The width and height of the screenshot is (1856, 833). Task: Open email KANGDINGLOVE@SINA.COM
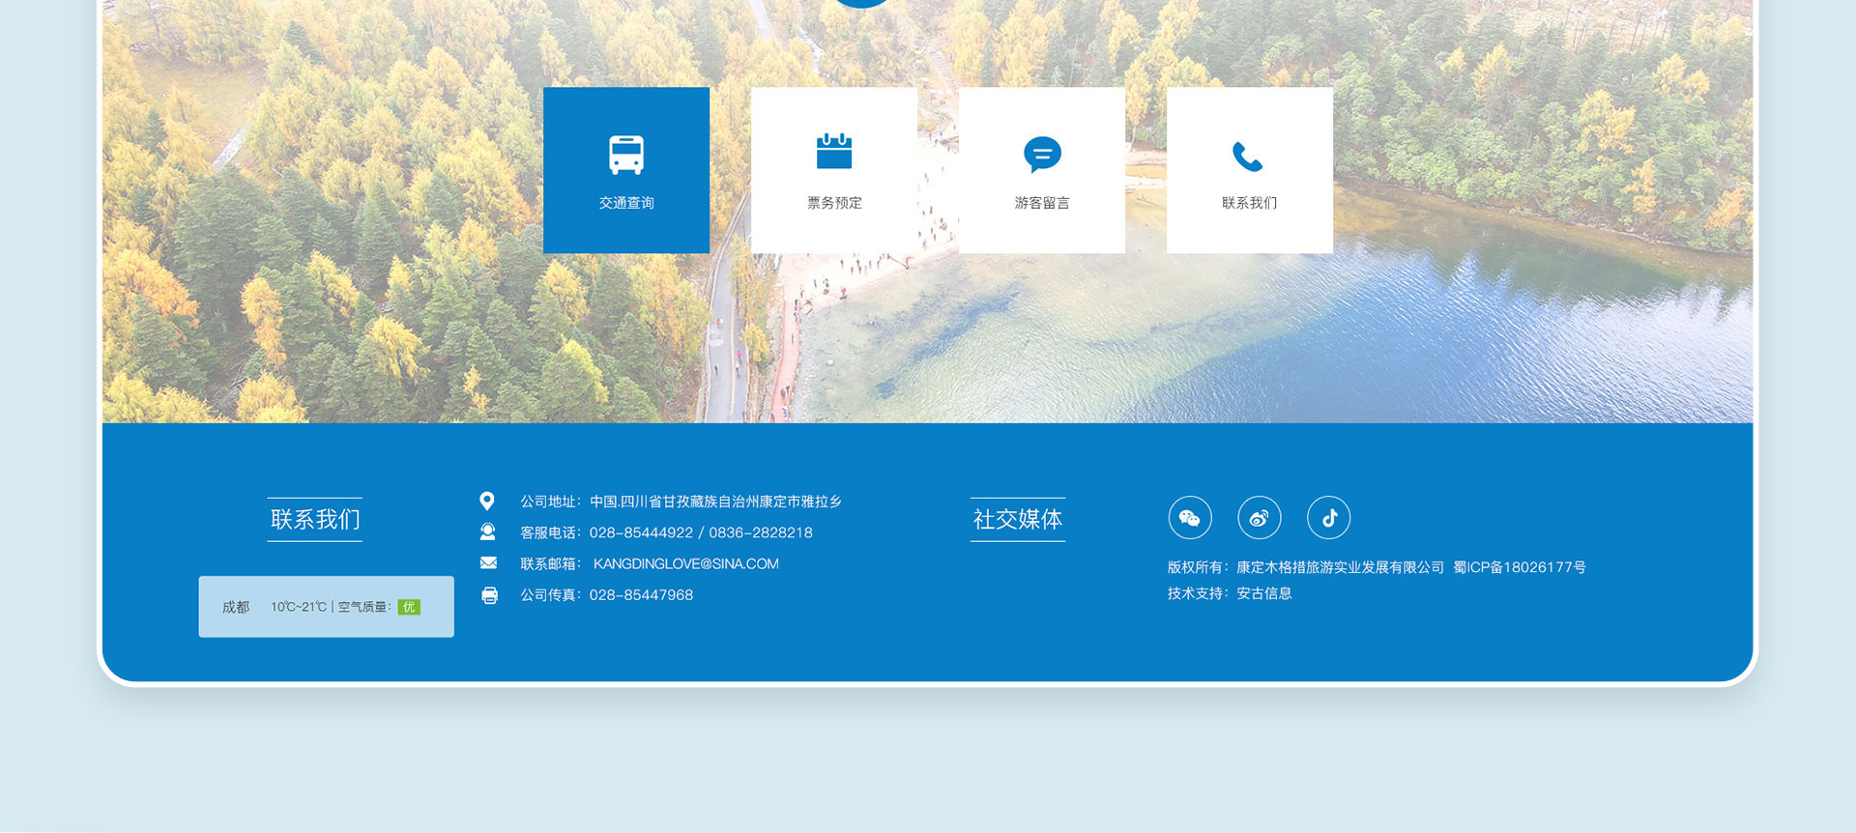685,563
